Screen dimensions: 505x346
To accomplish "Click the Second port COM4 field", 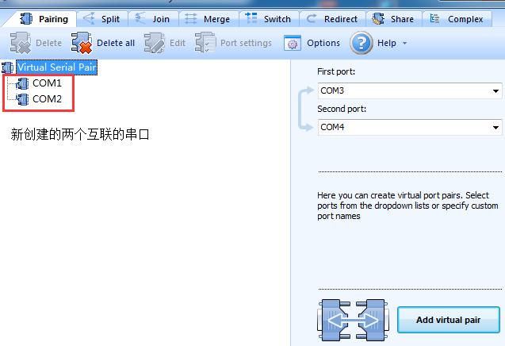I will (x=410, y=127).
